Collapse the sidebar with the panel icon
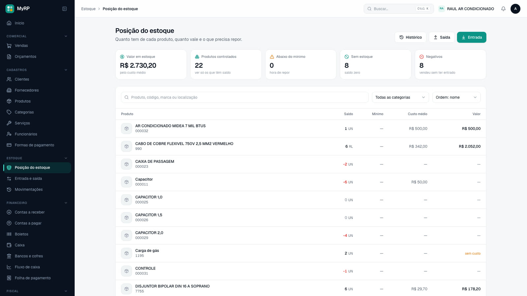 pyautogui.click(x=65, y=9)
